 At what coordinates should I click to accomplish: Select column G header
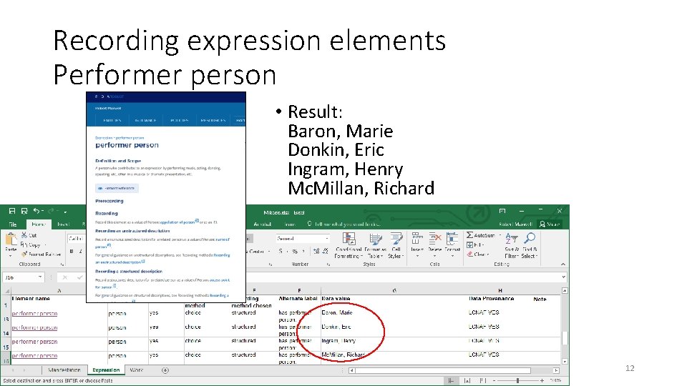[x=394, y=291]
